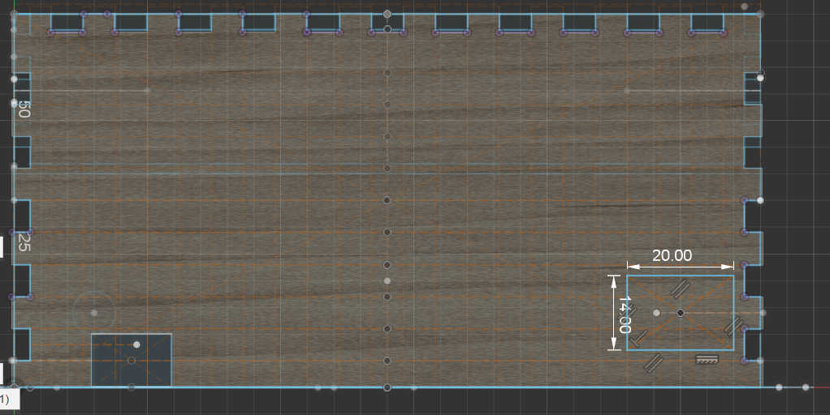Click the hatched horizontal constraint icon below the rectangle
Screen dimensions: 830x415
click(707, 359)
